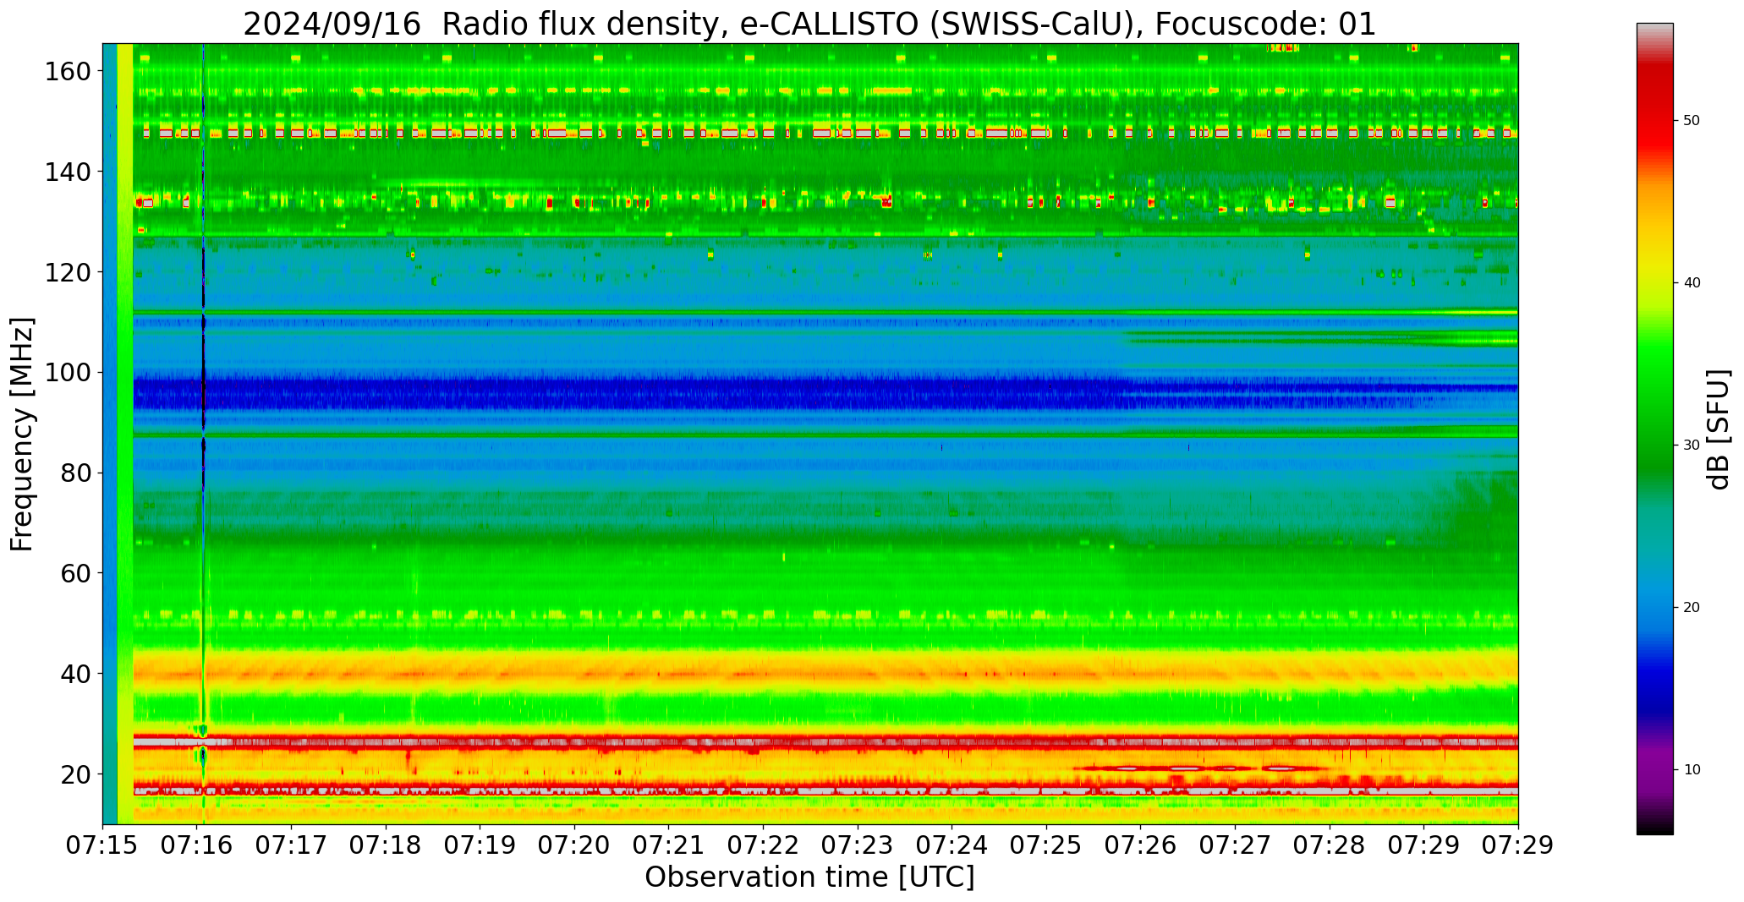Click the 'Observation time [UTC]' x-axis label
Image resolution: width=1744 pixels, height=902 pixels.
pos(809,877)
